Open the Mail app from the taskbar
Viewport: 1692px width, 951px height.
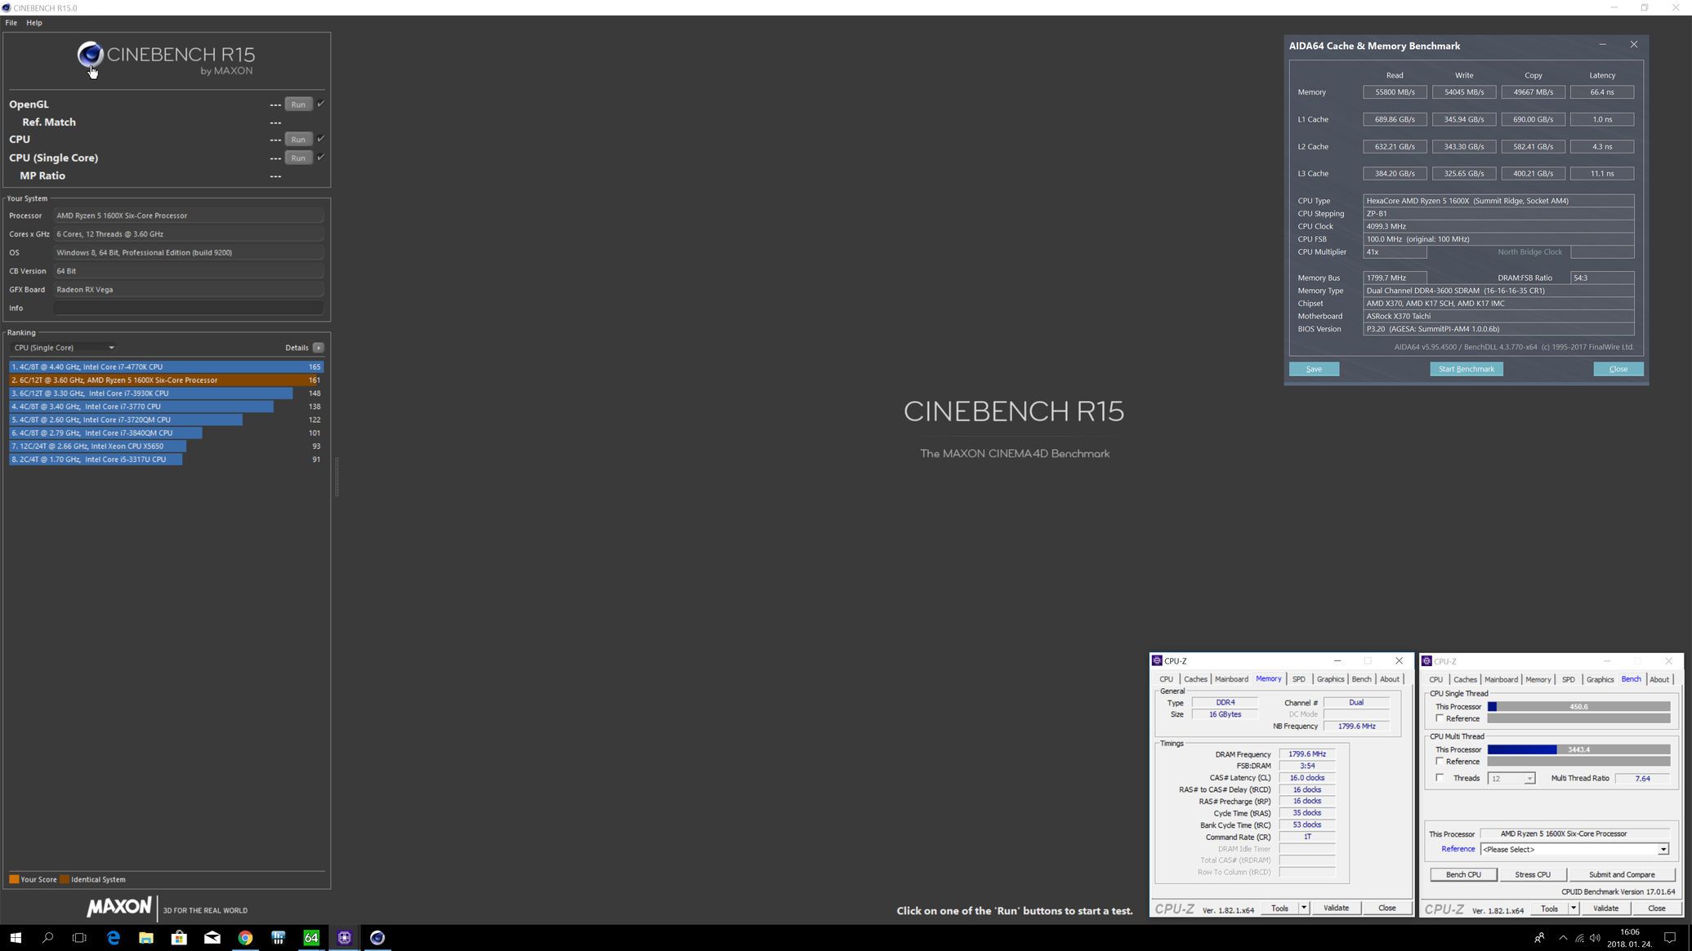[x=212, y=938]
